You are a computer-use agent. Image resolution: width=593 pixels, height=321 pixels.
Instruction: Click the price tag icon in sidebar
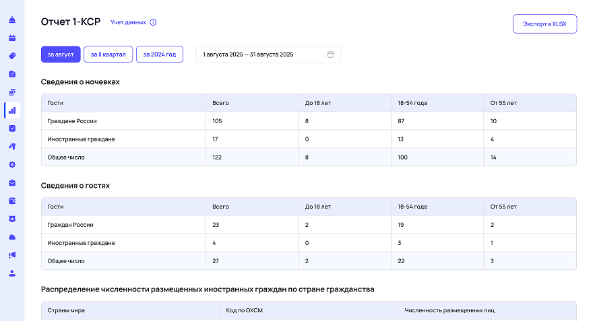[12, 56]
